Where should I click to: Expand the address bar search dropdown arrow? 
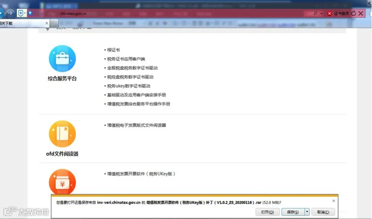tap(321, 14)
